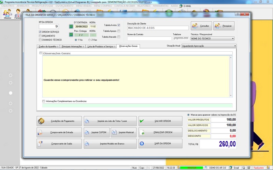Switch to Principais Informações tab
Image resolution: width=273 pixels, height=170 pixels.
73,47
